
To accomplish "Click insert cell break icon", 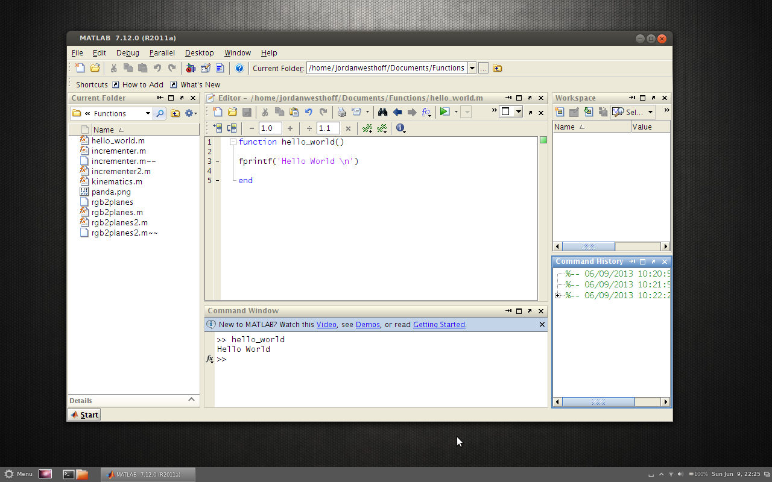I will point(367,128).
